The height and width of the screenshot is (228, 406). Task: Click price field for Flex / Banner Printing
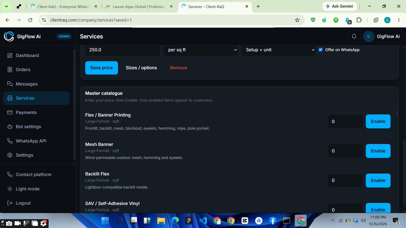345,121
